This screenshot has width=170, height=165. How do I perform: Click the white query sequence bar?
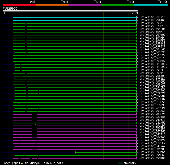70,11
